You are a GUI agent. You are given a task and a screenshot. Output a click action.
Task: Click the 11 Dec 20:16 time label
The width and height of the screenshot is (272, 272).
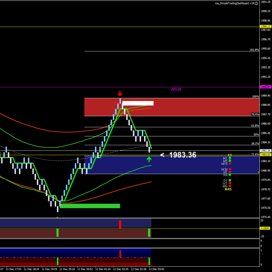point(67,269)
